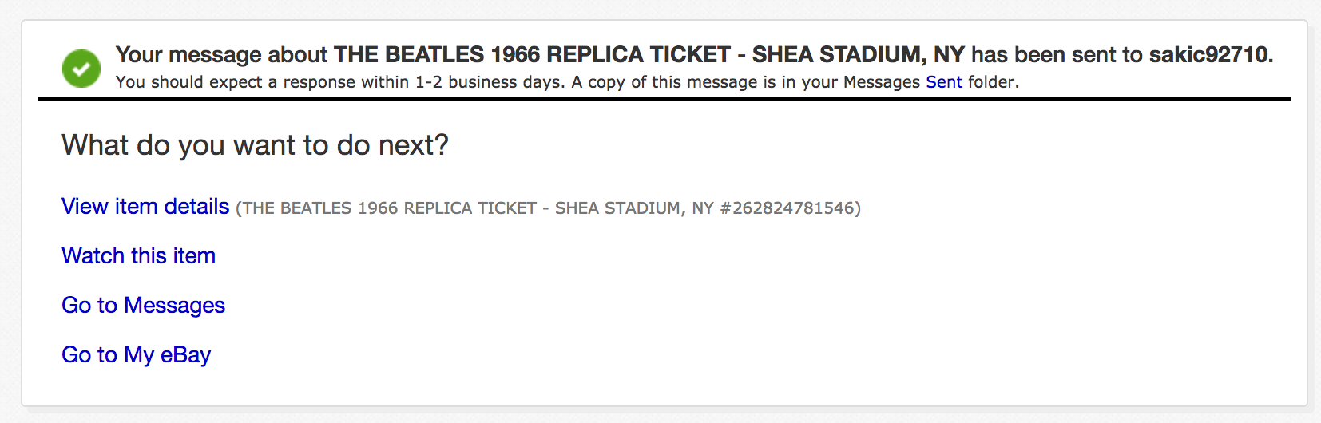Open View item details link

pyautogui.click(x=145, y=207)
